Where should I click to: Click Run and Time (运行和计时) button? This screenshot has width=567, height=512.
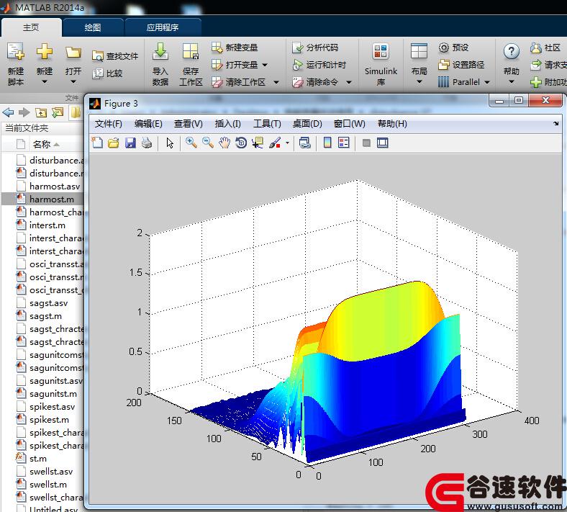319,65
